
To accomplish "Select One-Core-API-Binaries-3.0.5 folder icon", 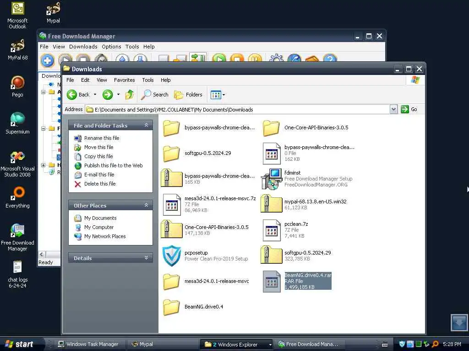I will (271, 128).
